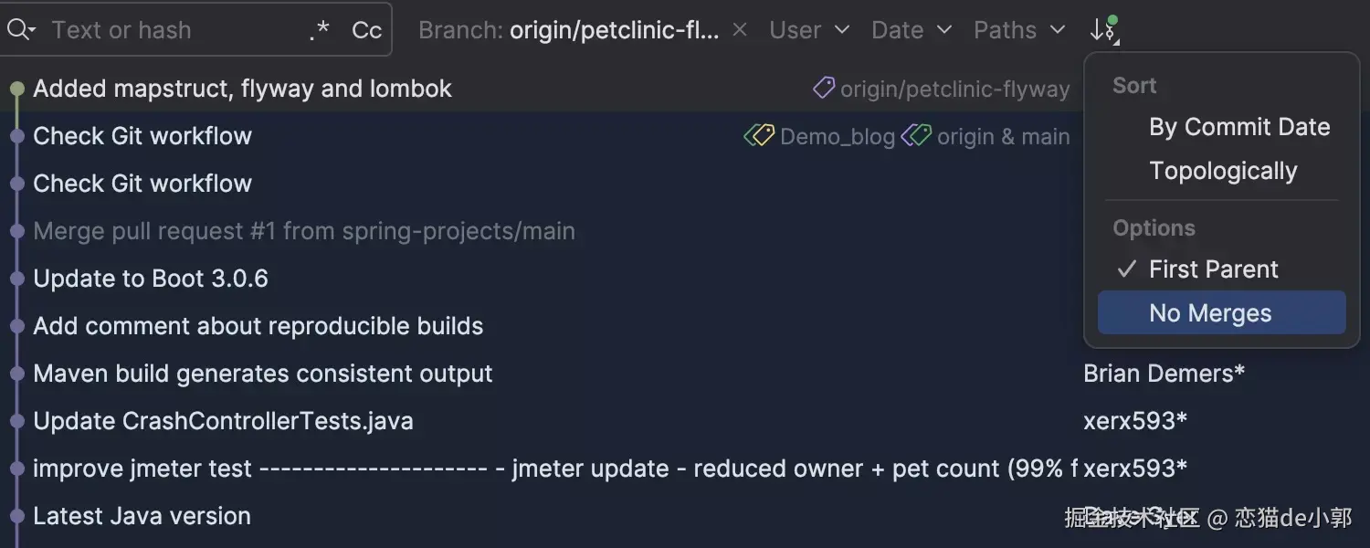This screenshot has height=548, width=1370.
Task: Select 'Merge pull request #1' commit row
Action: coord(304,231)
